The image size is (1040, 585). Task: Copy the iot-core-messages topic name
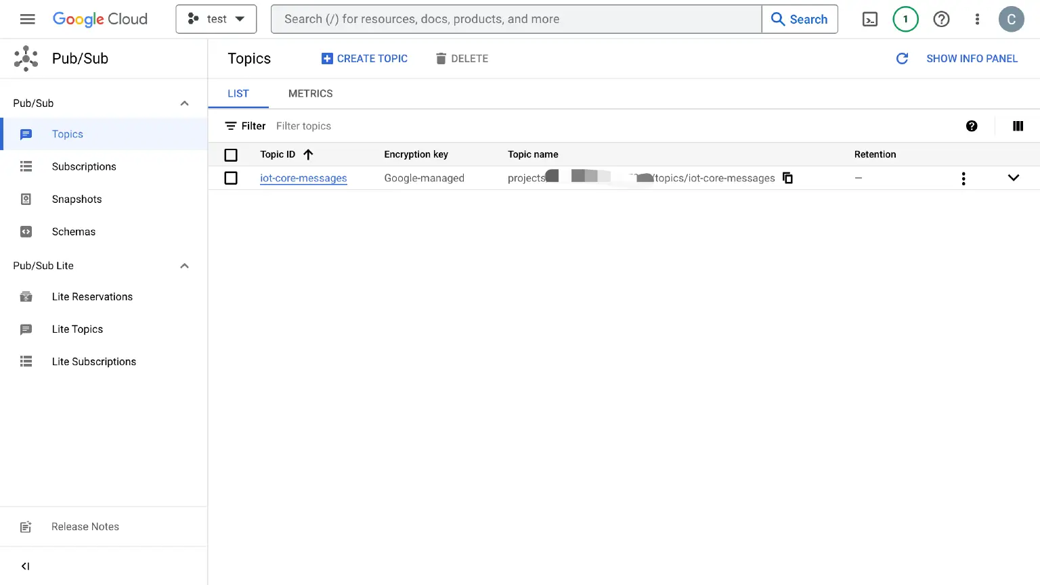787,178
